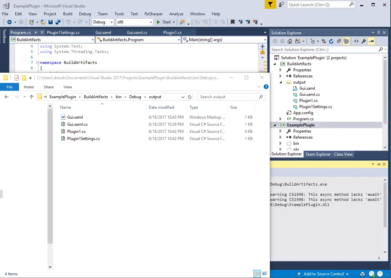Go to previous bookmark icon
The image size is (391, 278).
(240, 22)
